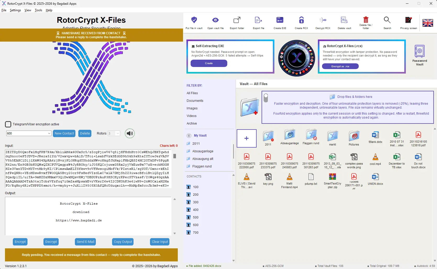Select Absauganlage folder in My Vault tree
The width and height of the screenshot is (437, 269).
pos(203,151)
